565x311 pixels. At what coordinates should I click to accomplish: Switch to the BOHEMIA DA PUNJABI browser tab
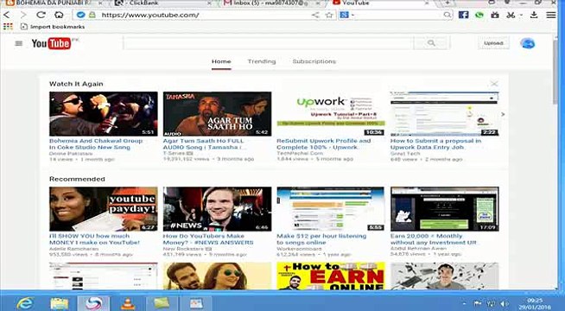[x=52, y=3]
